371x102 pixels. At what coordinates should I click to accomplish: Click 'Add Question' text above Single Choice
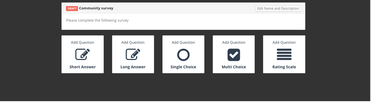(183, 43)
